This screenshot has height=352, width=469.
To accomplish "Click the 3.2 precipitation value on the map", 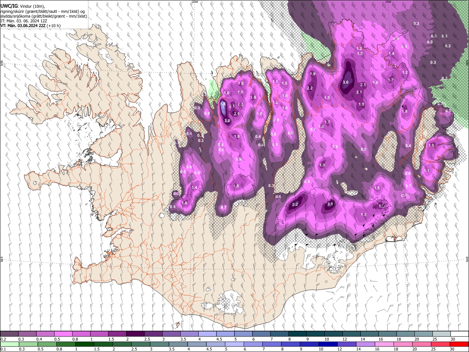I will click(295, 204).
